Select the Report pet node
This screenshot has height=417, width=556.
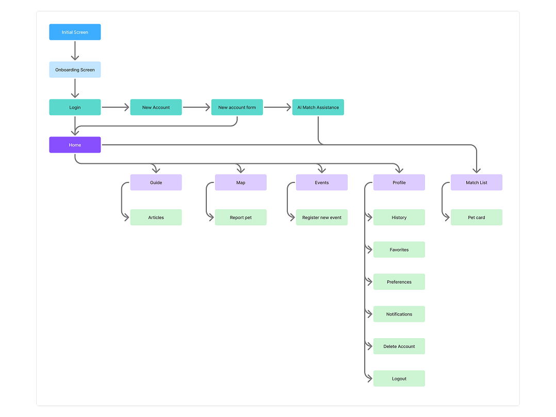coord(240,218)
